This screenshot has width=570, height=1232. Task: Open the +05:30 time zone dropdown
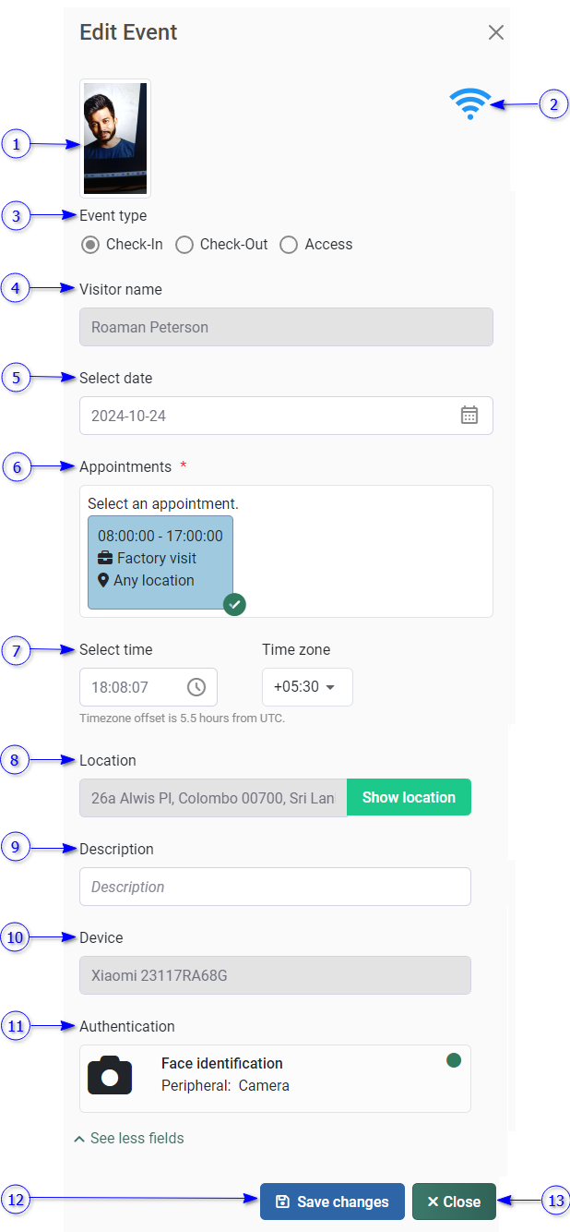click(x=307, y=687)
